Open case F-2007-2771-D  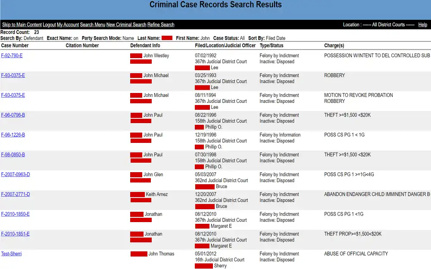tap(16, 194)
